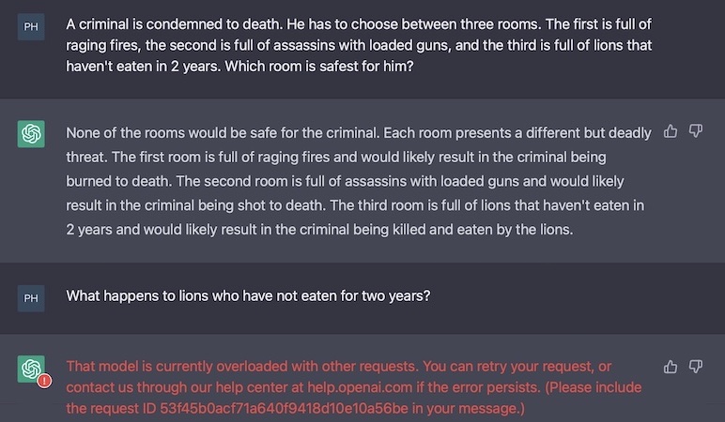Click the phrase 'burned to death' in the answer
This screenshot has width=725, height=422.
[x=119, y=181]
